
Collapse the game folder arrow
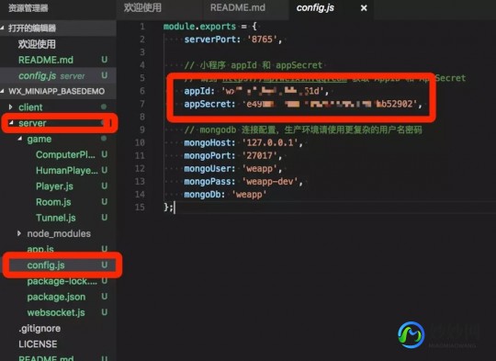point(19,139)
